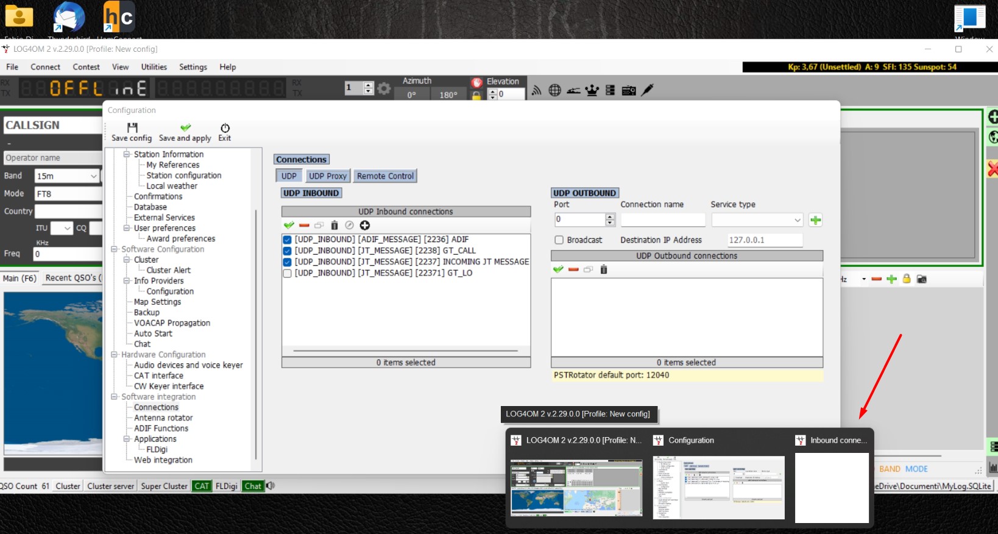This screenshot has width=998, height=534.
Task: Select all outbound connections with green check
Action: (x=558, y=269)
